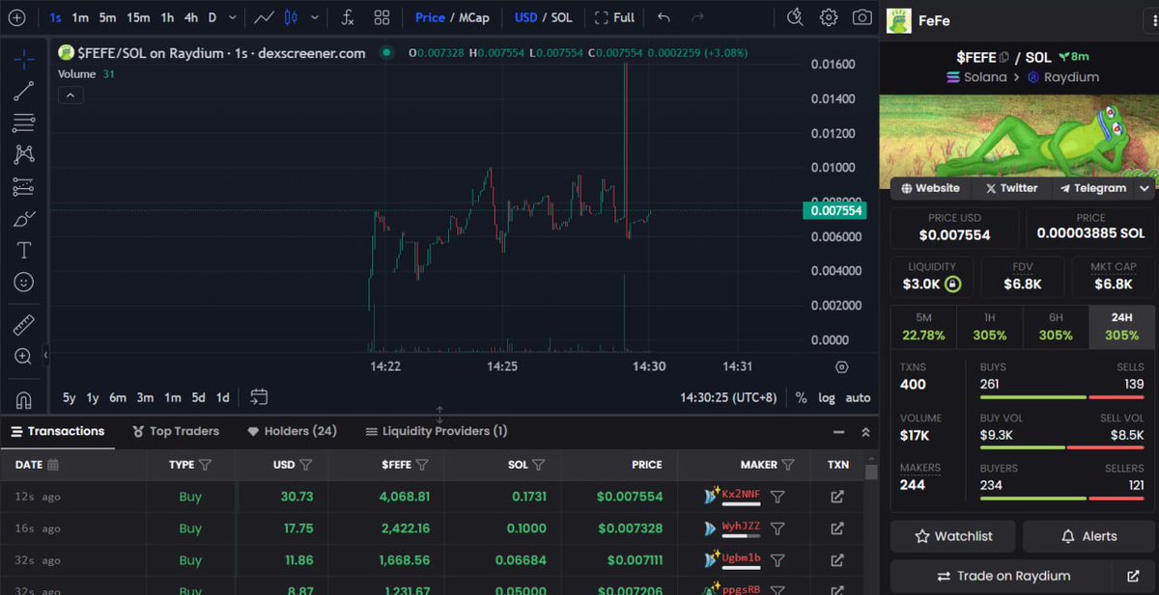This screenshot has width=1159, height=595.
Task: Minimize the transactions panel
Action: coord(838,432)
